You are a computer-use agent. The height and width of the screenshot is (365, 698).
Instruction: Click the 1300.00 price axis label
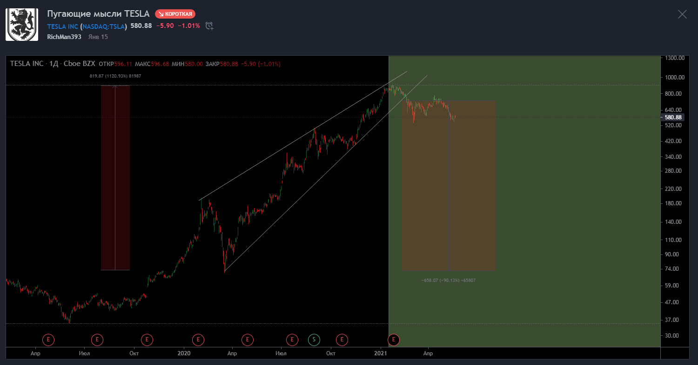point(675,59)
